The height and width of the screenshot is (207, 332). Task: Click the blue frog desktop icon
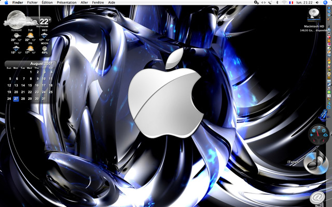[x=324, y=115]
